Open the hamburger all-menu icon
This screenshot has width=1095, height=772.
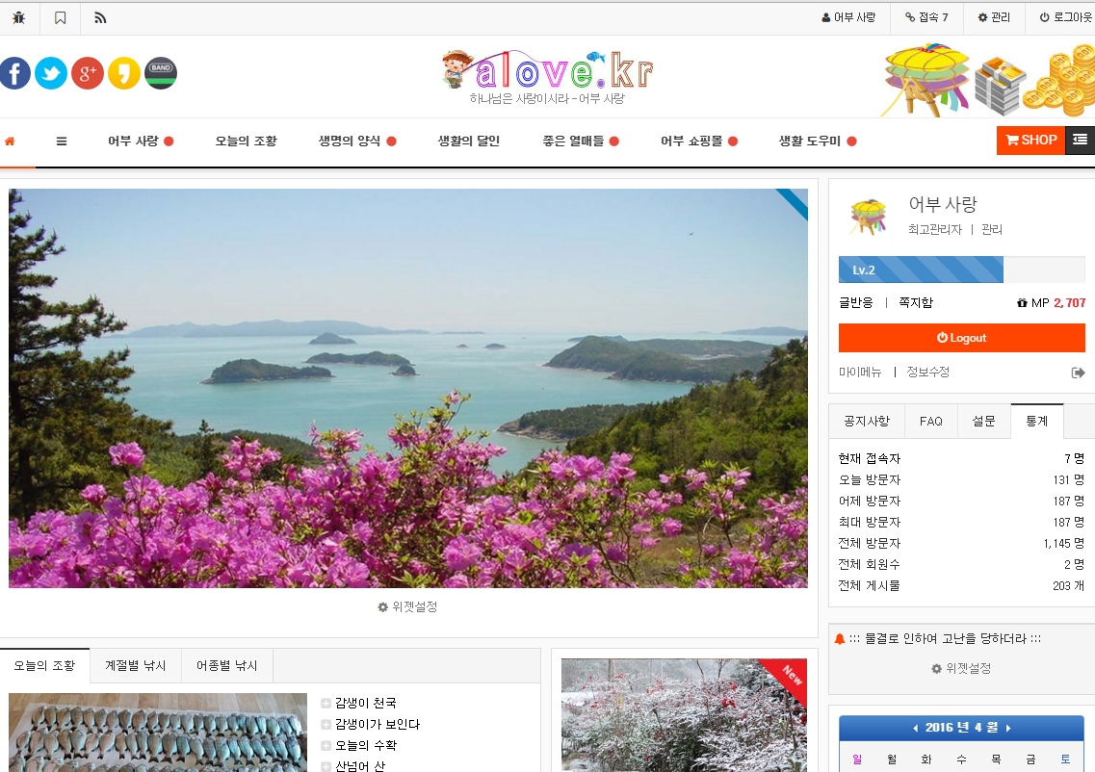tap(62, 141)
